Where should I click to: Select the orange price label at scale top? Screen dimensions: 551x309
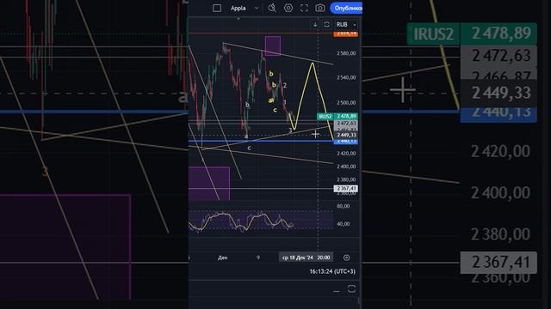click(345, 33)
